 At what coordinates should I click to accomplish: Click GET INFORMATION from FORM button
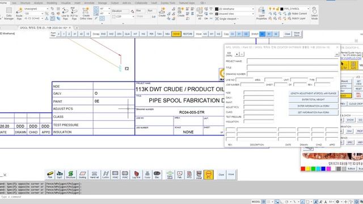313,112
